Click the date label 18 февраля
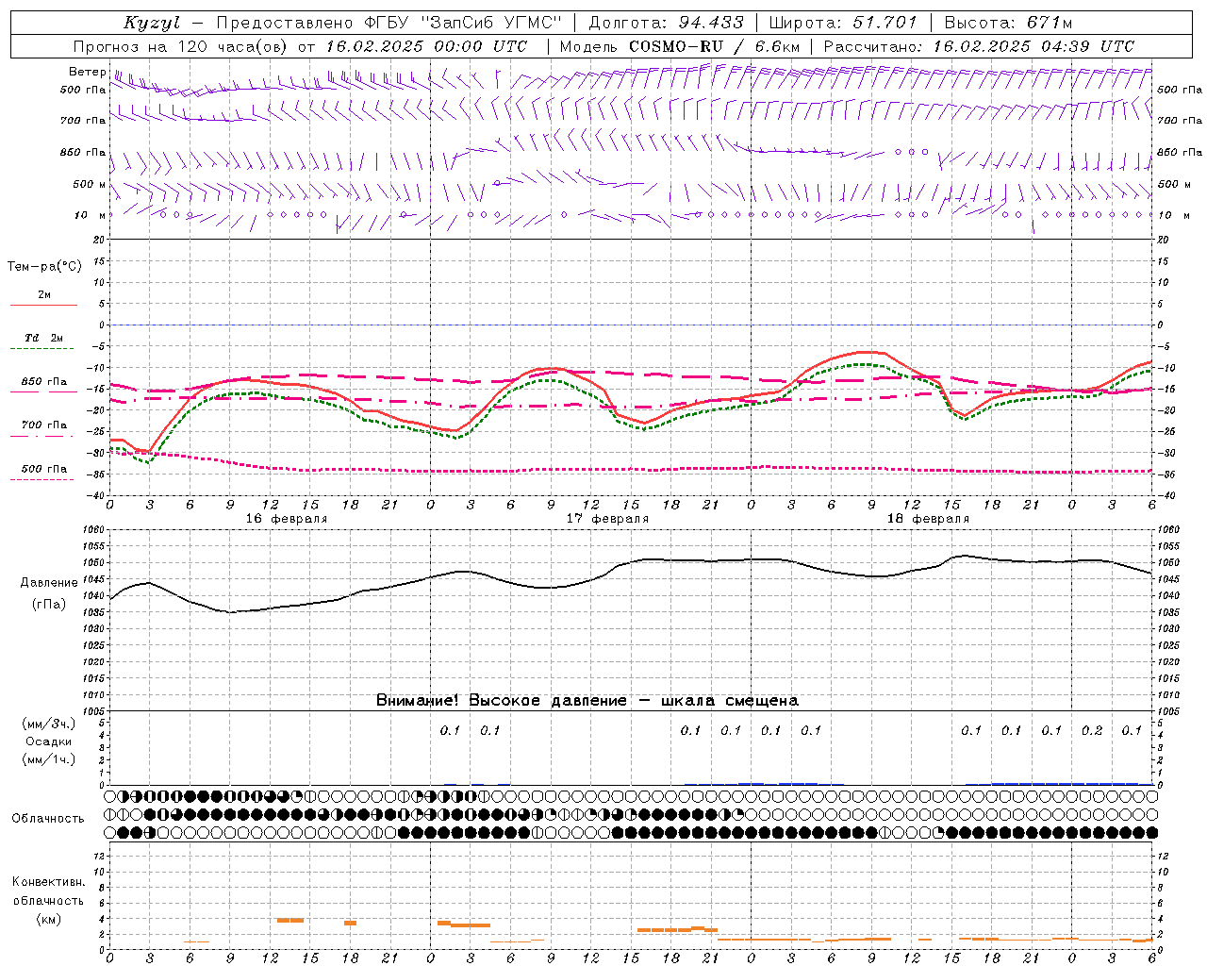Viewport: 1207px width, 966px height. [928, 519]
